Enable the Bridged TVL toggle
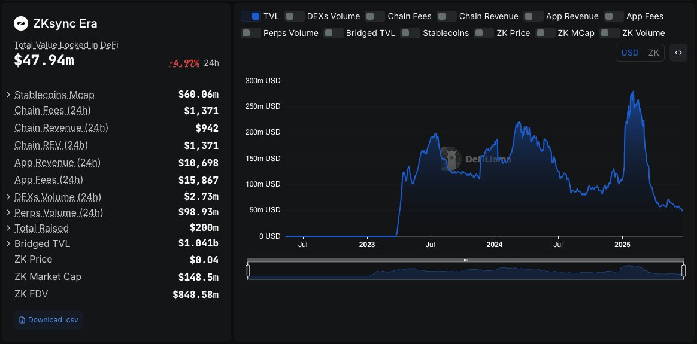Viewport: 697px width, 344px height. pos(334,33)
